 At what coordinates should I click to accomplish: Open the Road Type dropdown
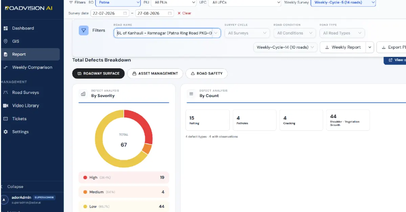[x=342, y=33]
